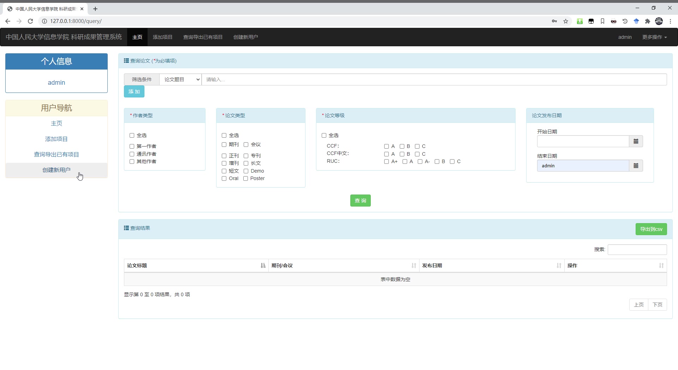
Task: Click the bookmark ribbon extension icon
Action: [x=602, y=21]
